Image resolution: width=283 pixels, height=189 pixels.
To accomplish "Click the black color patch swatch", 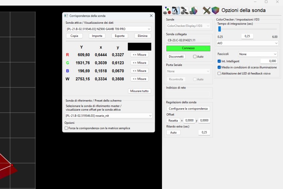I will [x=139, y=47].
